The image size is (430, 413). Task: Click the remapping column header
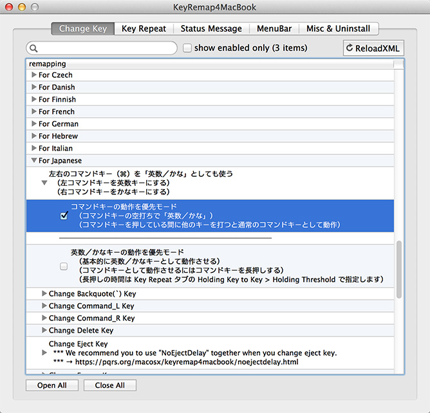click(x=210, y=64)
